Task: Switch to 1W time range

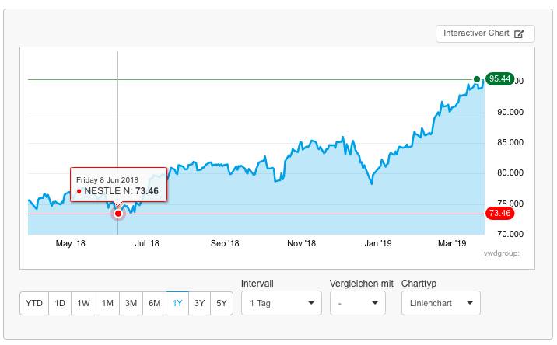Action: coord(83,303)
